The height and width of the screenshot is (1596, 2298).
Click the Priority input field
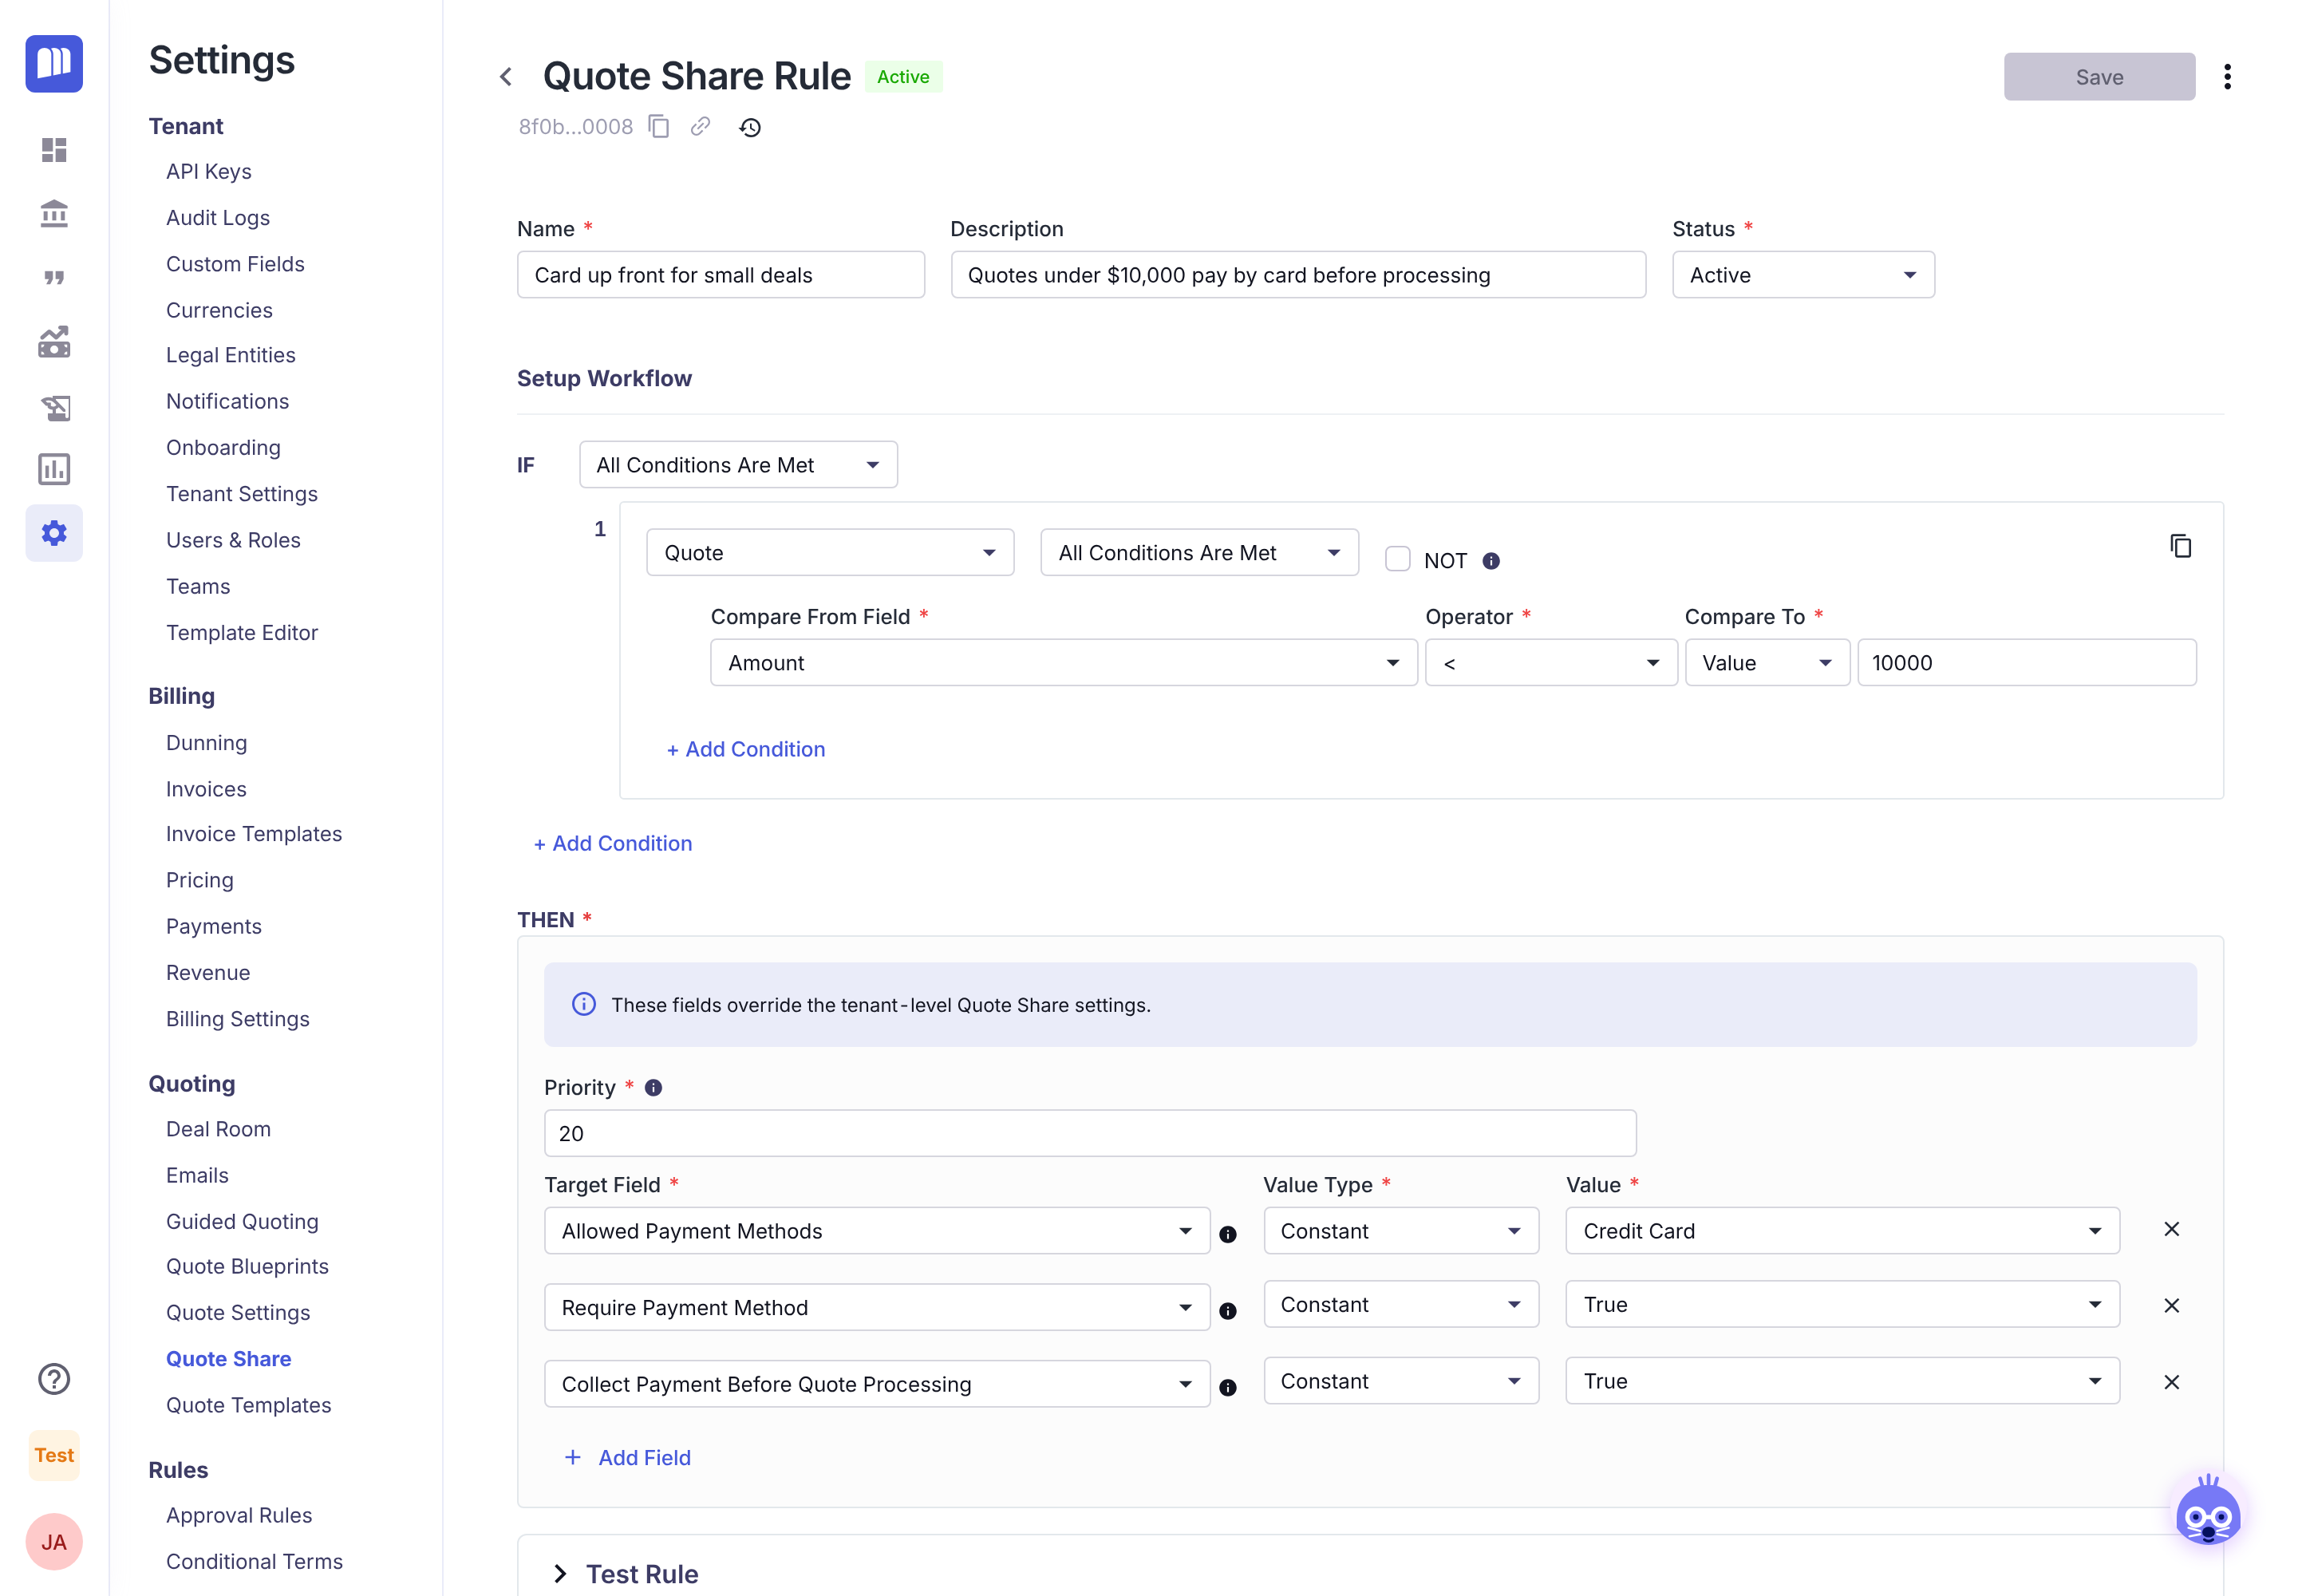point(1090,1134)
